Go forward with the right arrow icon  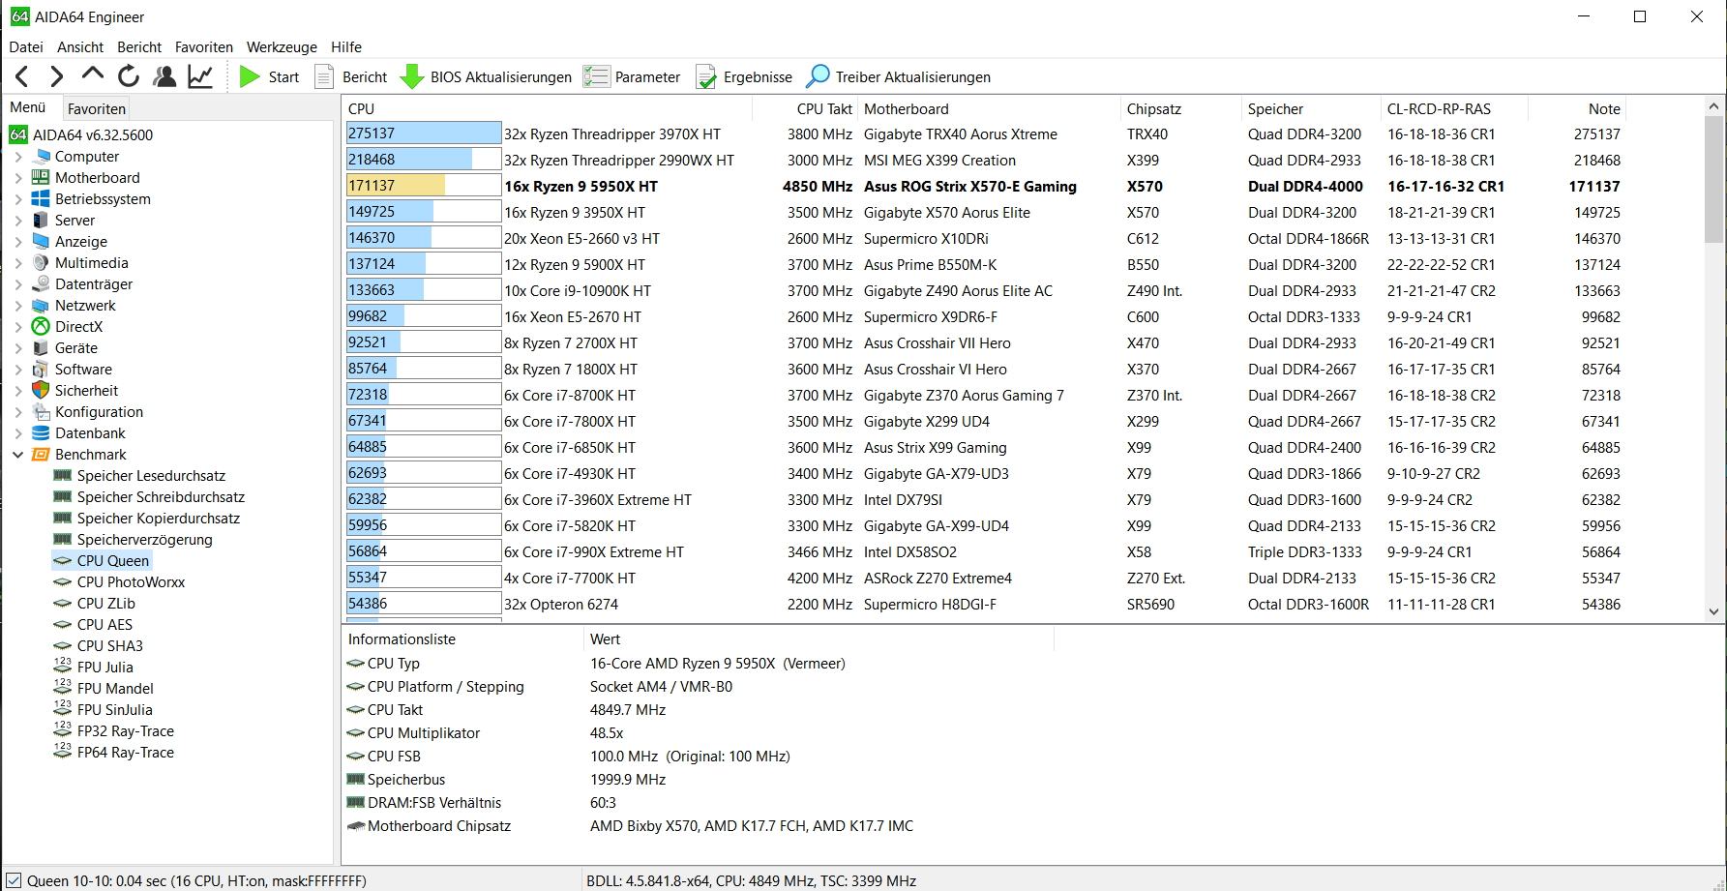[56, 76]
